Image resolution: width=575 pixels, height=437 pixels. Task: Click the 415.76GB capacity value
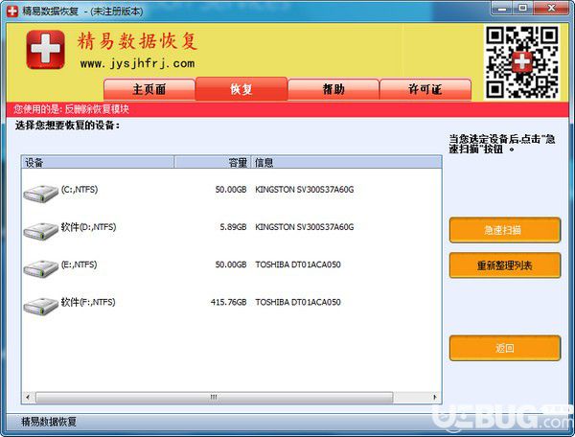click(x=228, y=302)
